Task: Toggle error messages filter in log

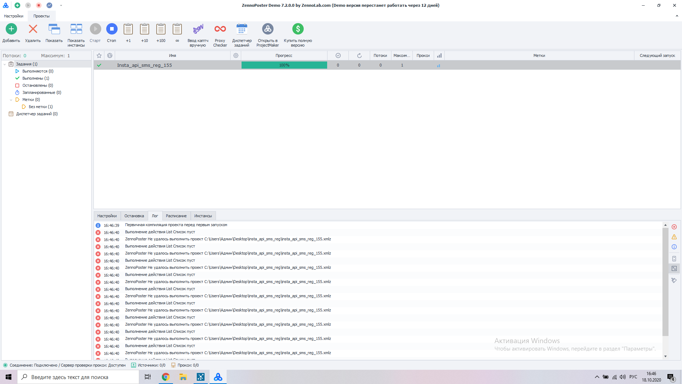Action: coord(674,227)
